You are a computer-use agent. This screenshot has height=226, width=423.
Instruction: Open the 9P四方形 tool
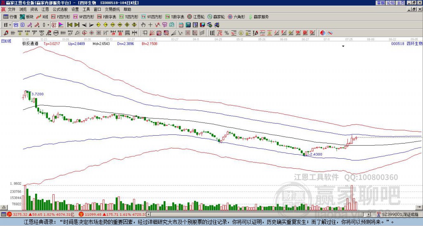(83, 16)
